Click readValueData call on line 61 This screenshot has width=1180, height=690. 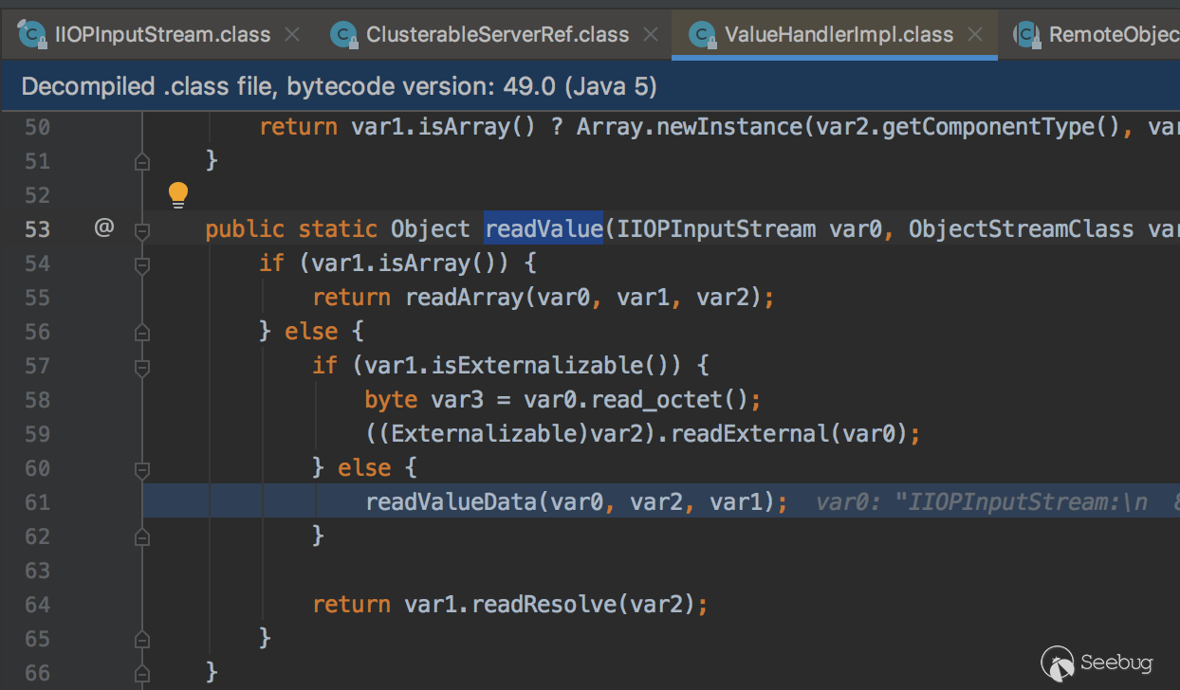(x=452, y=502)
